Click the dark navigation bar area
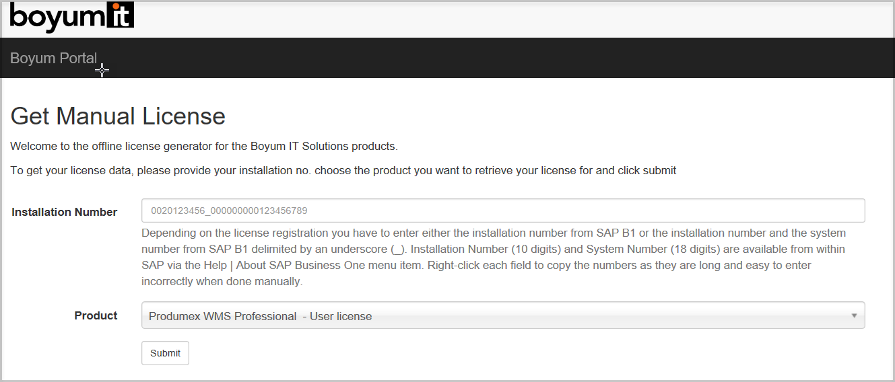The height and width of the screenshot is (382, 895). (471, 59)
